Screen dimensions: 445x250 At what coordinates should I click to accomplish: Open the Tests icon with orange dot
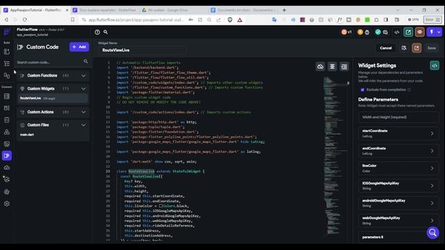7,179
